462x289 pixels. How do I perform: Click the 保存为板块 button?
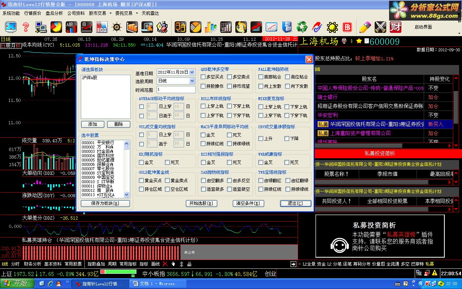click(105, 203)
